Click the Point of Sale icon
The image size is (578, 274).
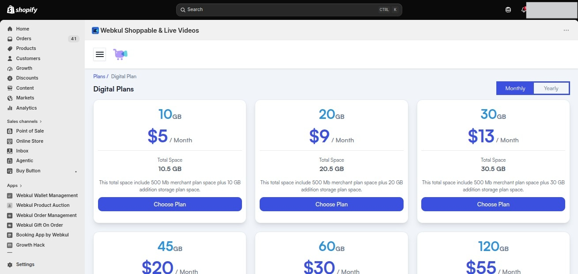click(x=10, y=131)
